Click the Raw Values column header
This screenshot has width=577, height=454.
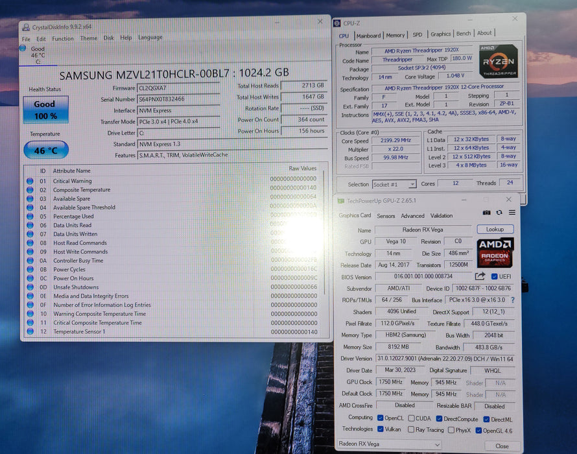[303, 168]
